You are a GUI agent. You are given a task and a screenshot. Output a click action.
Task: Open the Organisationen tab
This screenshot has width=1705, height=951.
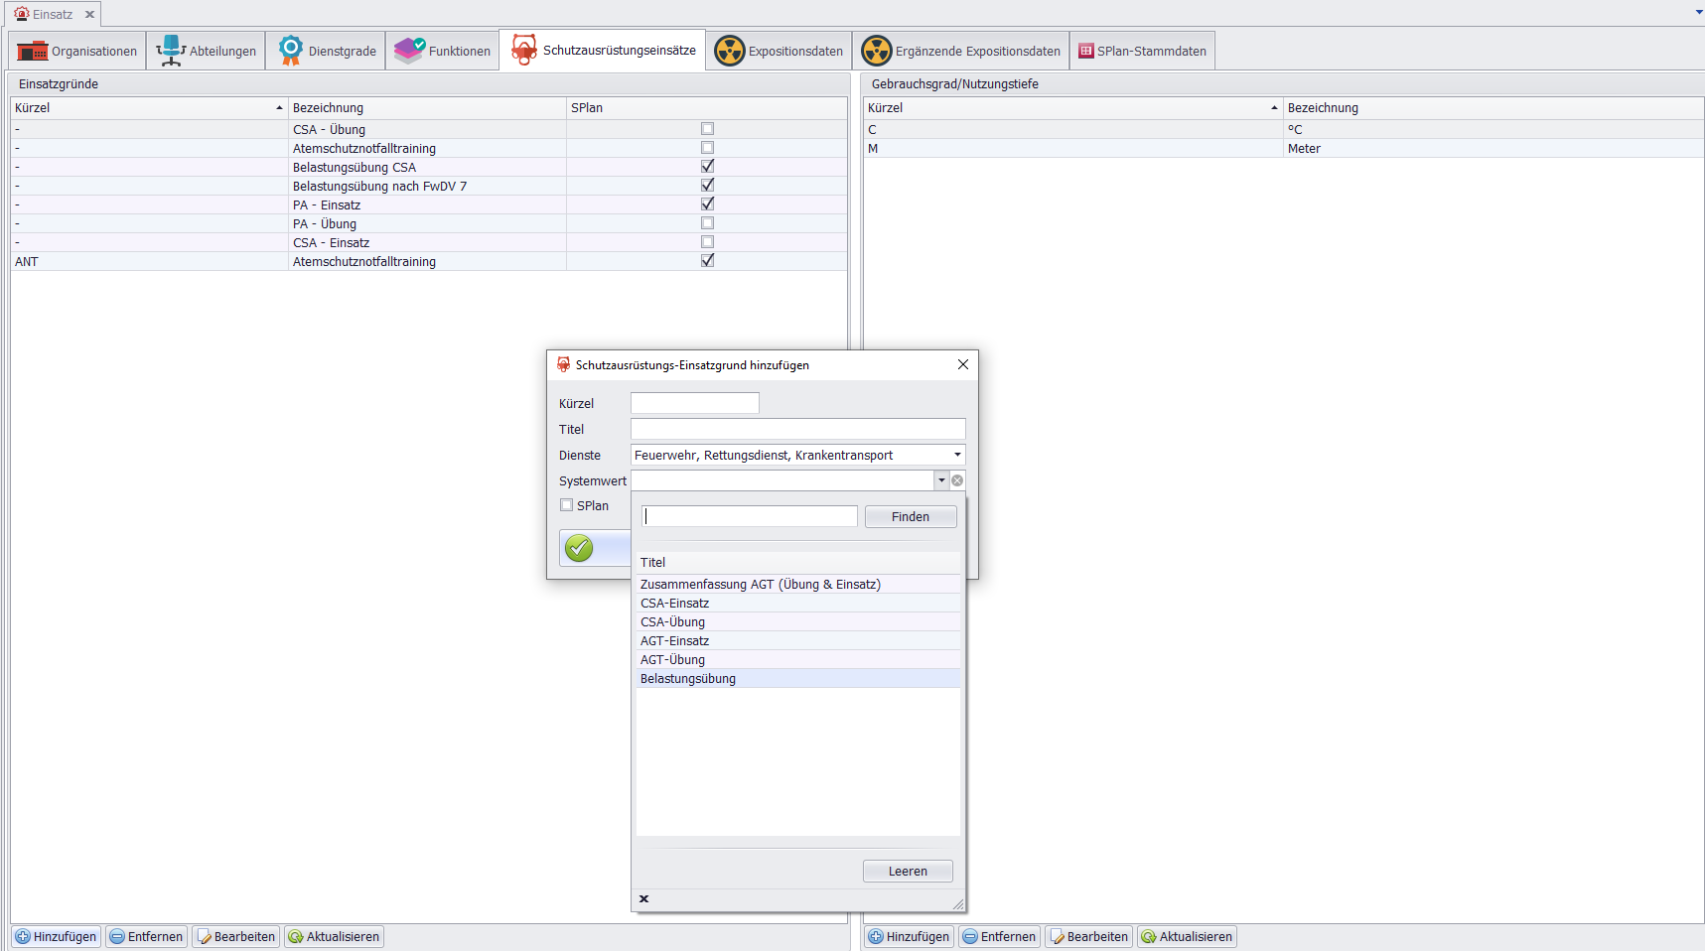tap(77, 51)
